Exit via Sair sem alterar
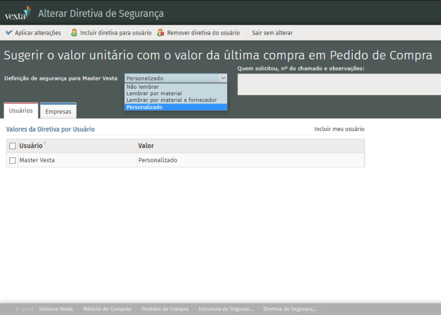 click(x=272, y=33)
